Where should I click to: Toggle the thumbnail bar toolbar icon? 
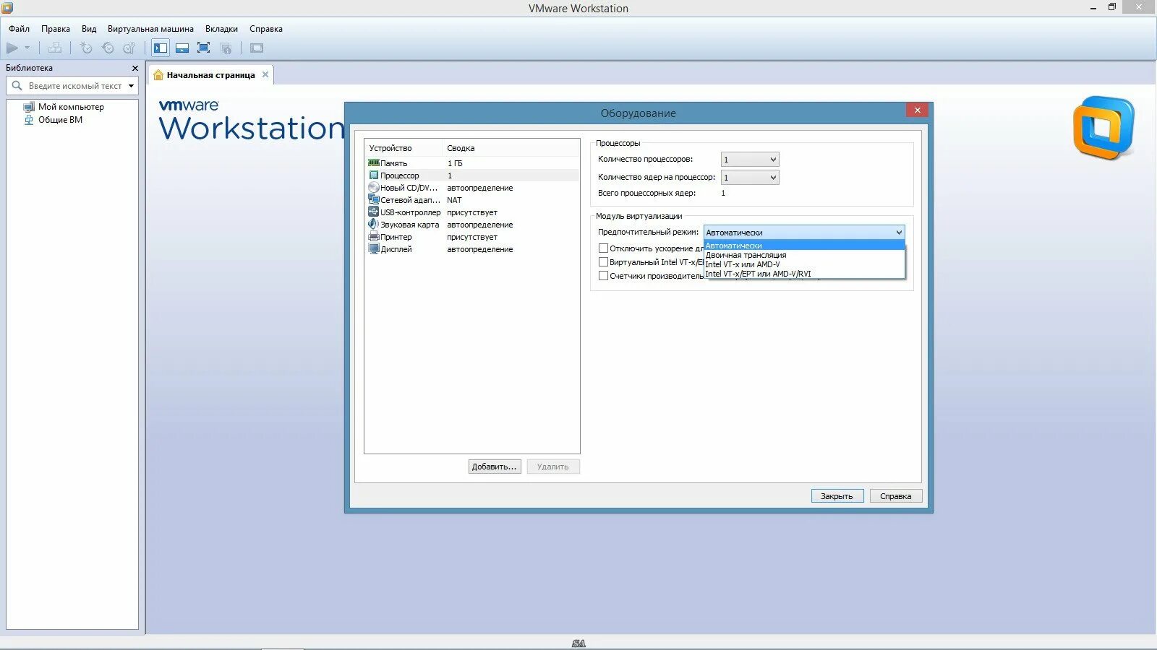point(182,48)
